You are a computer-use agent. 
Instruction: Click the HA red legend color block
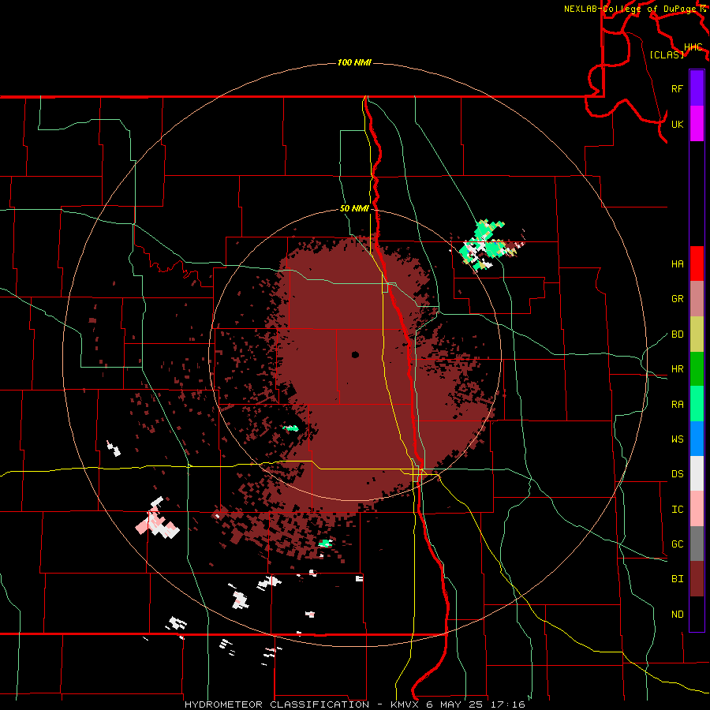(x=697, y=263)
